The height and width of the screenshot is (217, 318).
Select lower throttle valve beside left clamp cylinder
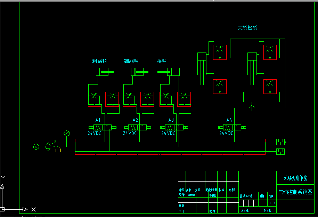220,87
